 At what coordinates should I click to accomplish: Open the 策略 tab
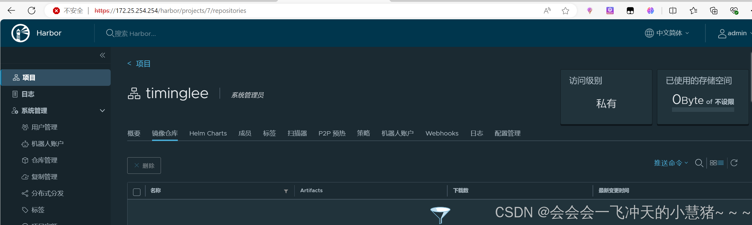click(x=364, y=133)
